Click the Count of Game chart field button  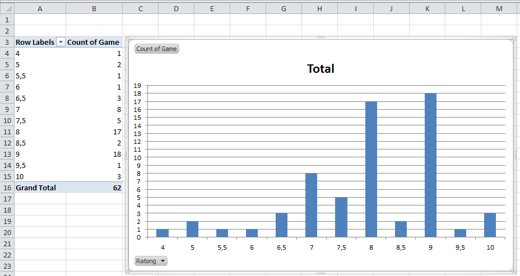(x=156, y=49)
